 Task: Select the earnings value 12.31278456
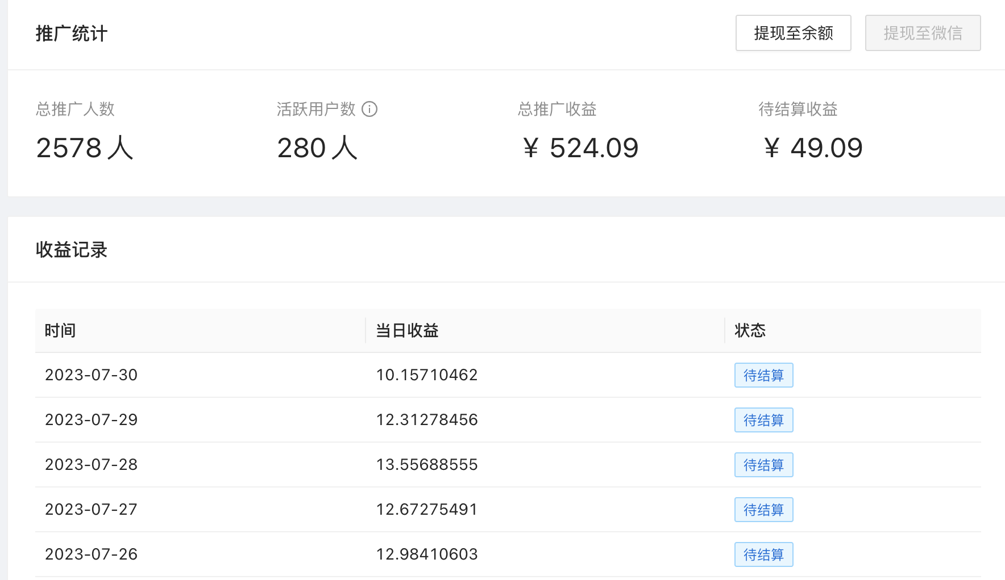pyautogui.click(x=426, y=420)
